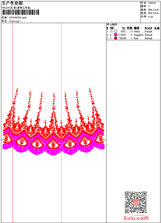Click the file name GZHA6303.emb
The height and width of the screenshot is (223, 161).
click(x=18, y=18)
